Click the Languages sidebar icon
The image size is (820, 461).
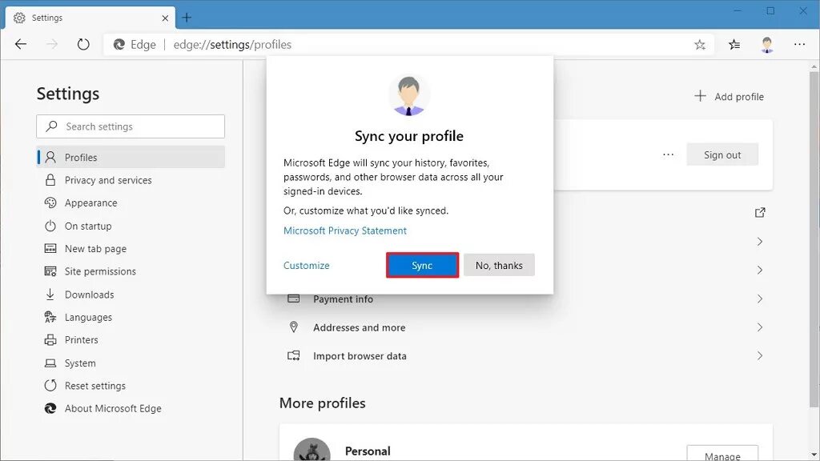tap(50, 317)
